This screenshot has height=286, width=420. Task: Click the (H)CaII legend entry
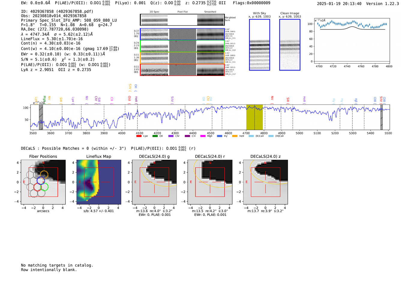click(x=276, y=136)
